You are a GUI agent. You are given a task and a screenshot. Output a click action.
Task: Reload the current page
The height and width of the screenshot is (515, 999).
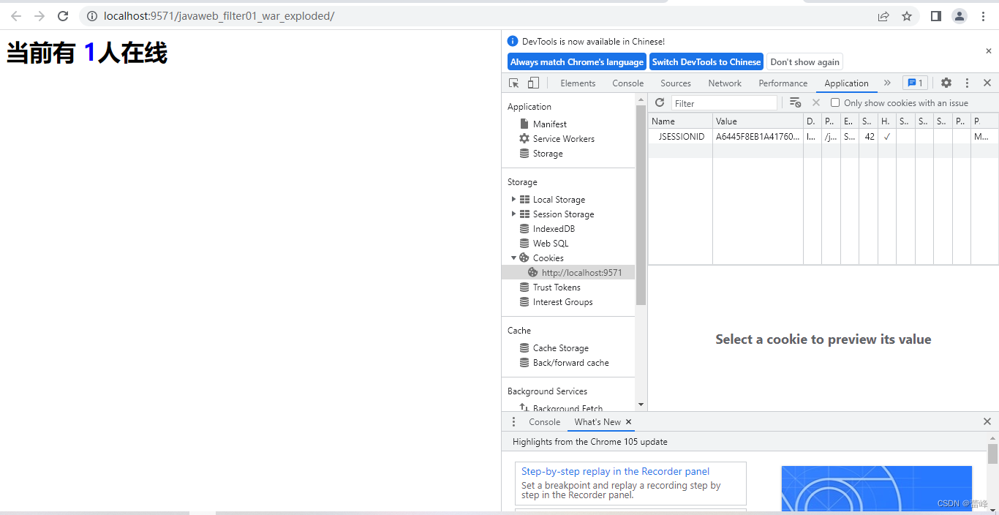point(63,16)
